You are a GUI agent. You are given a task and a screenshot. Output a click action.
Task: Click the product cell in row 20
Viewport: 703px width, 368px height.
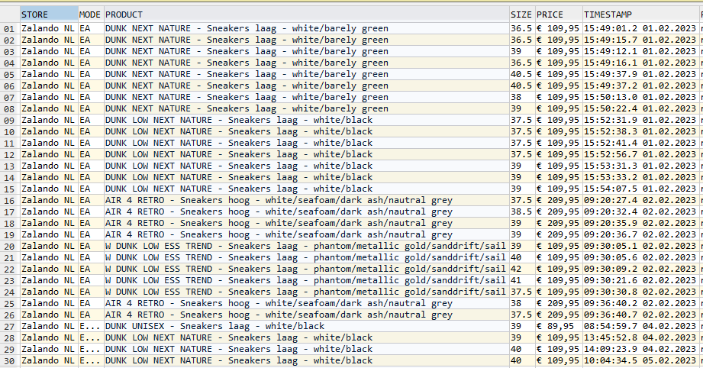[307, 246]
